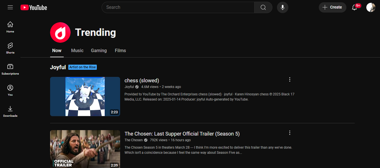The height and width of the screenshot is (168, 380).
Task: Click the Trending page title
Action: coord(95,32)
